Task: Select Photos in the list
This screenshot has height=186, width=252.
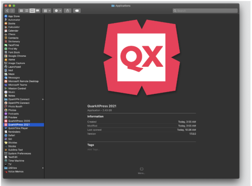Action: pos(24,110)
